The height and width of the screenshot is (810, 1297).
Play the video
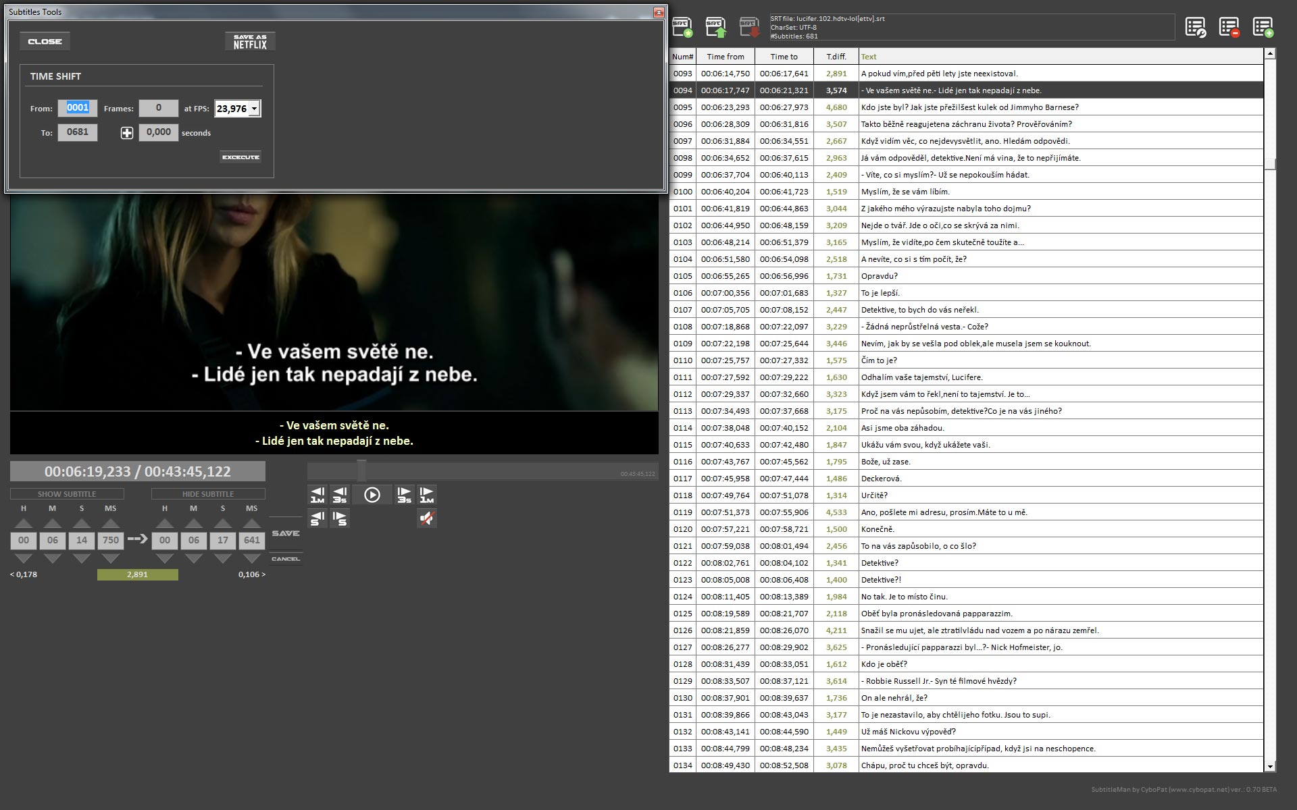[372, 495]
